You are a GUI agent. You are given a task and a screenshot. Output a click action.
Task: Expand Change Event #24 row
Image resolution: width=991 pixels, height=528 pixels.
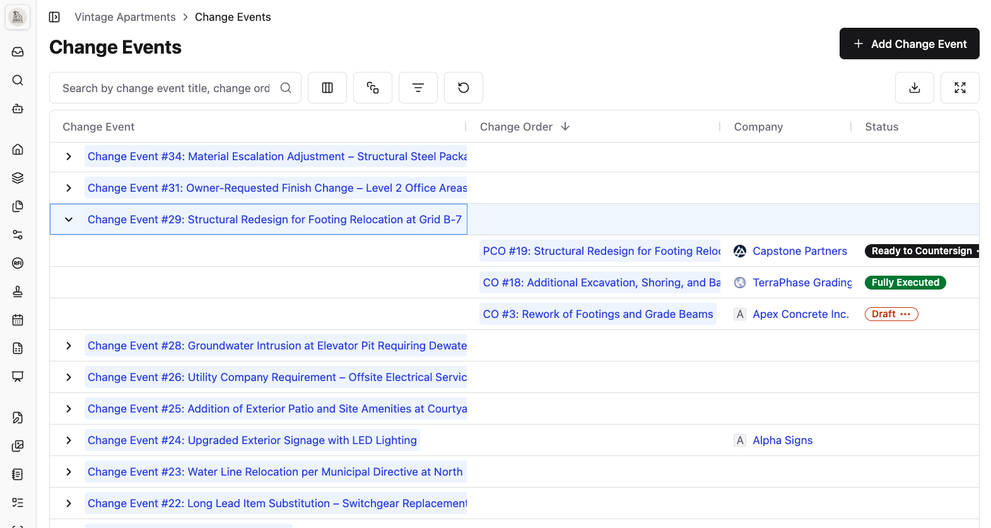(69, 440)
